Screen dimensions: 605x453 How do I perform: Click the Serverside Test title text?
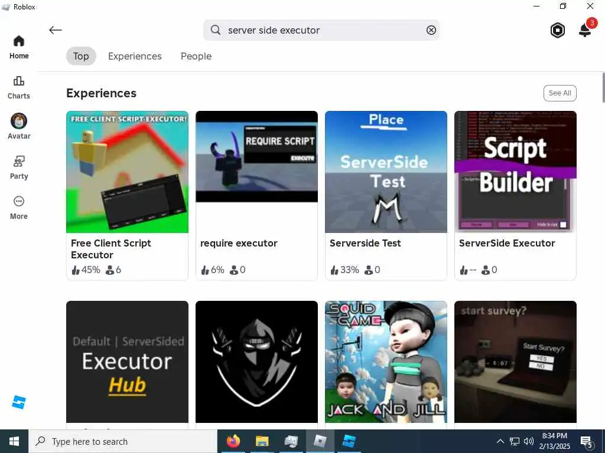[x=365, y=243]
